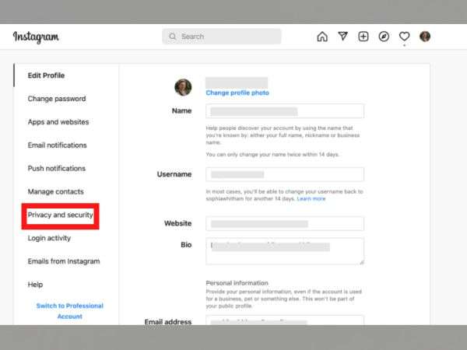
Task: Go to Email notifications
Action: pyautogui.click(x=57, y=145)
